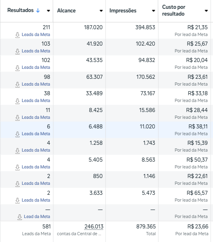Click the underlined 246.013 reach total
This screenshot has height=242, width=213.
pyautogui.click(x=94, y=226)
